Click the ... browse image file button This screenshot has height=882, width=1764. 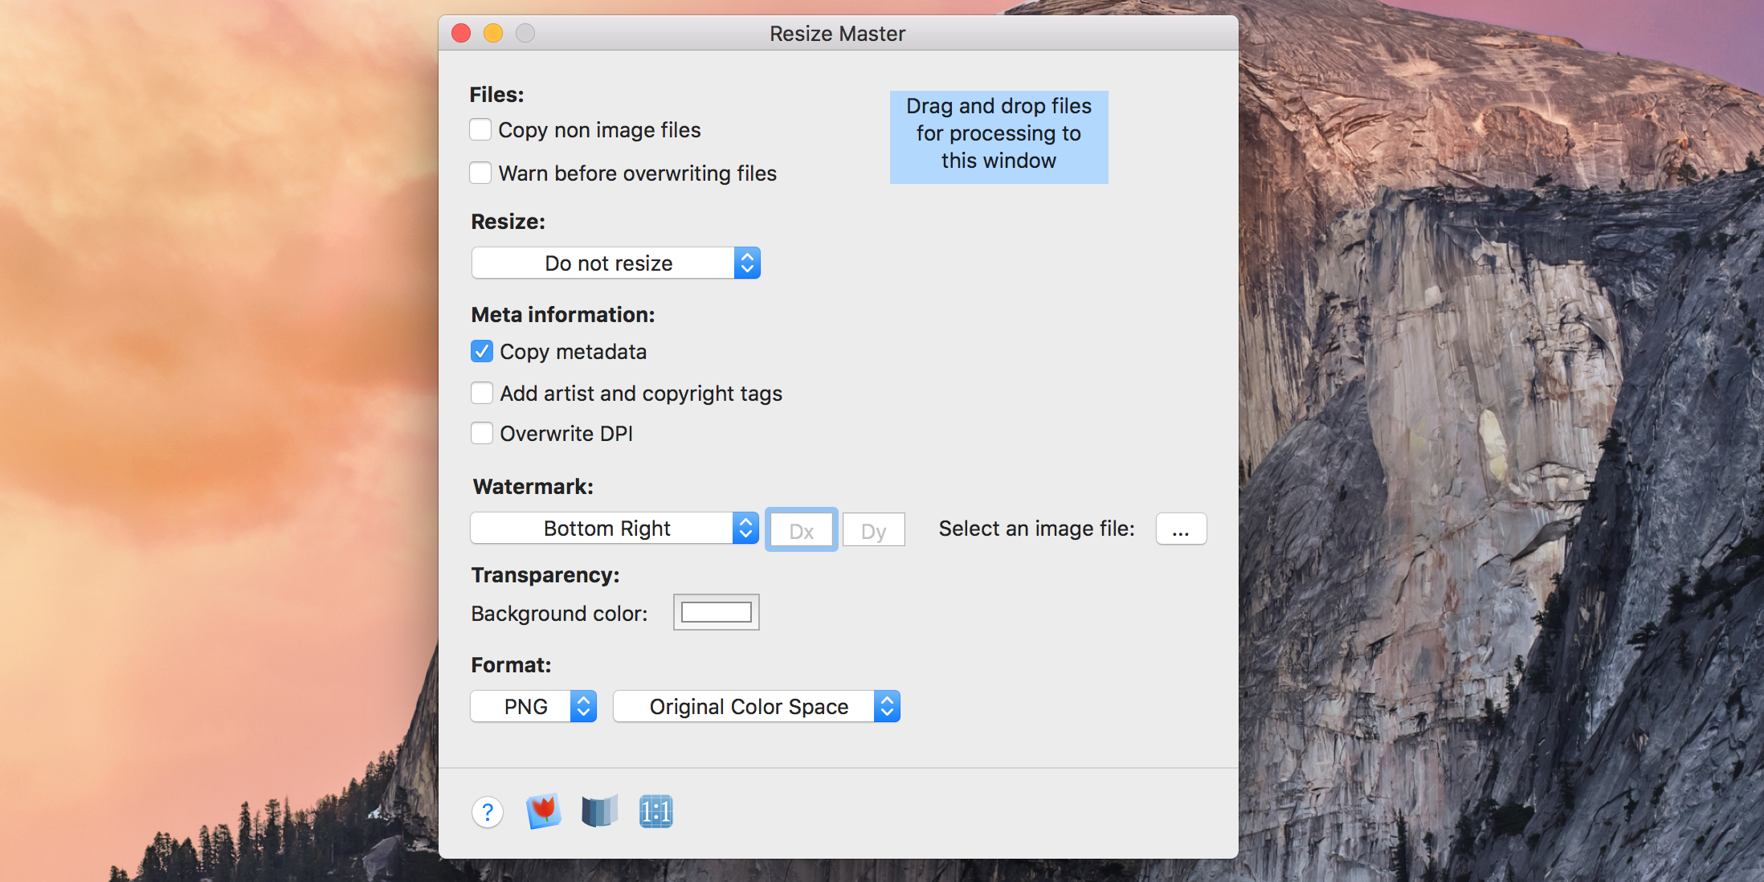click(x=1181, y=529)
